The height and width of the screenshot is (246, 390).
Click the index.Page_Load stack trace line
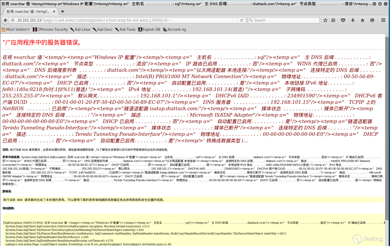tap(88, 244)
